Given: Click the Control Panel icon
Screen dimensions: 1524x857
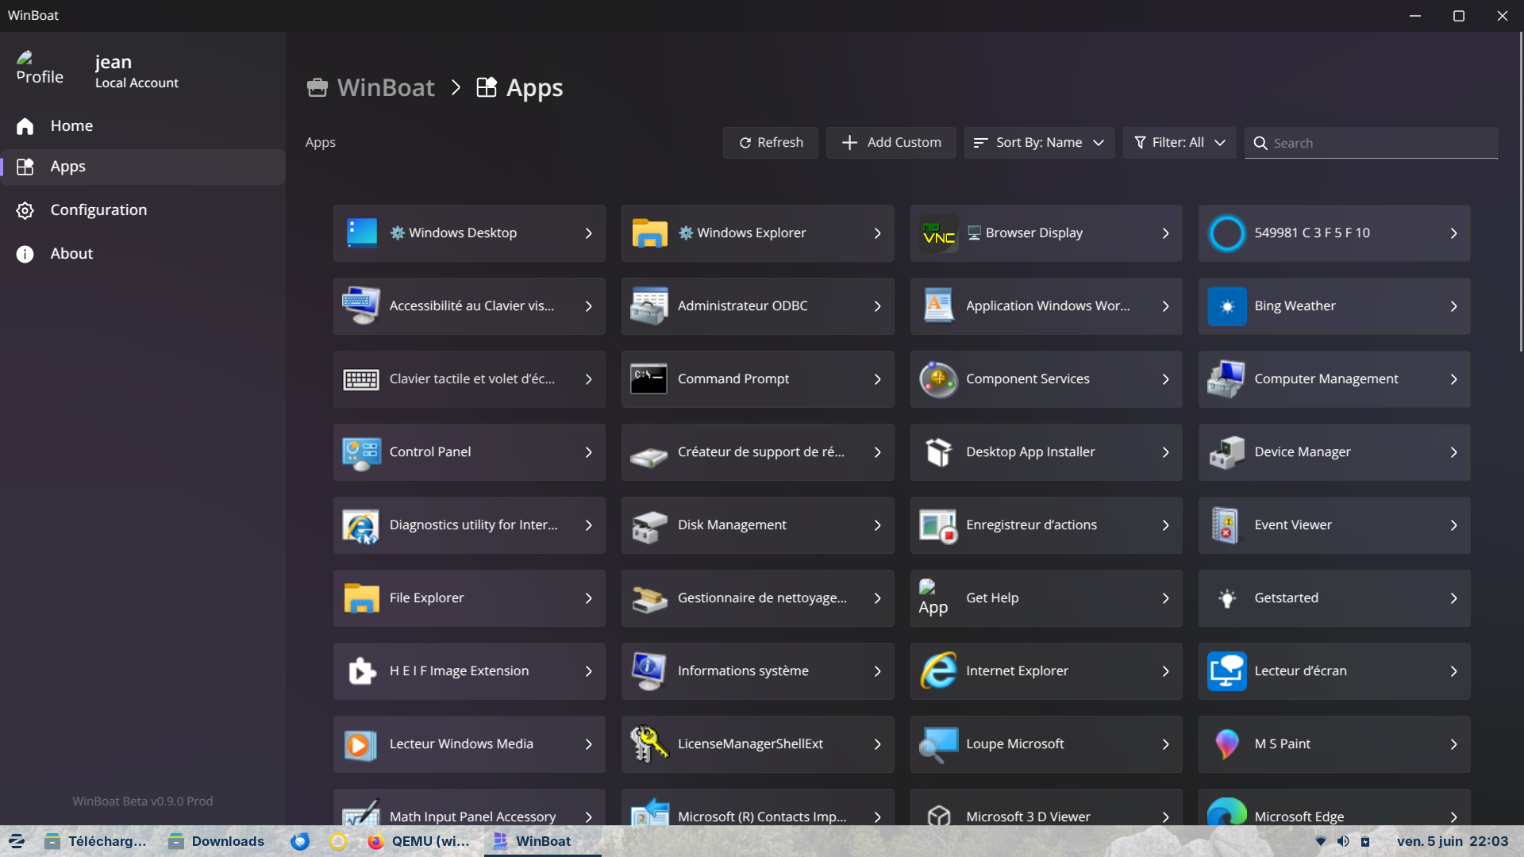Looking at the screenshot, I should tap(361, 452).
